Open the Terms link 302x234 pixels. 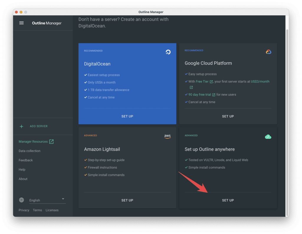point(37,210)
